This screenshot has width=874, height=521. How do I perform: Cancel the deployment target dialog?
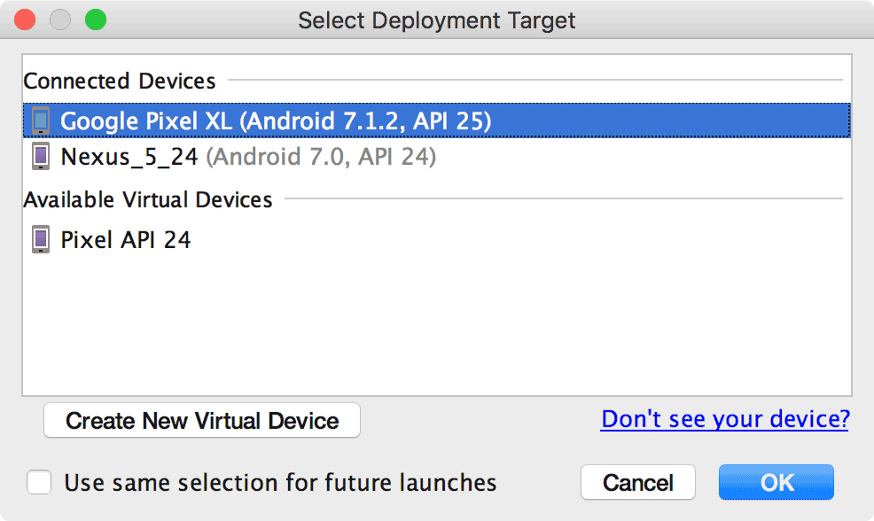[x=637, y=483]
